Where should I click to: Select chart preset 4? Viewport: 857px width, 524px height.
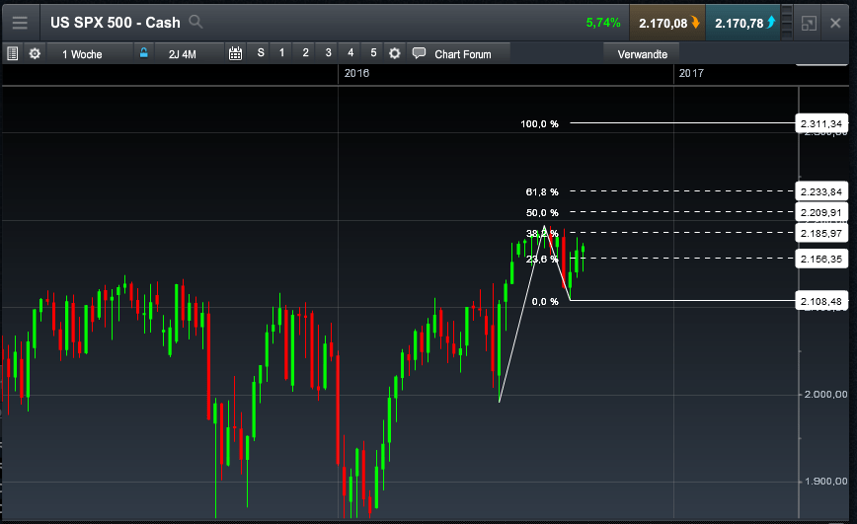tap(351, 53)
